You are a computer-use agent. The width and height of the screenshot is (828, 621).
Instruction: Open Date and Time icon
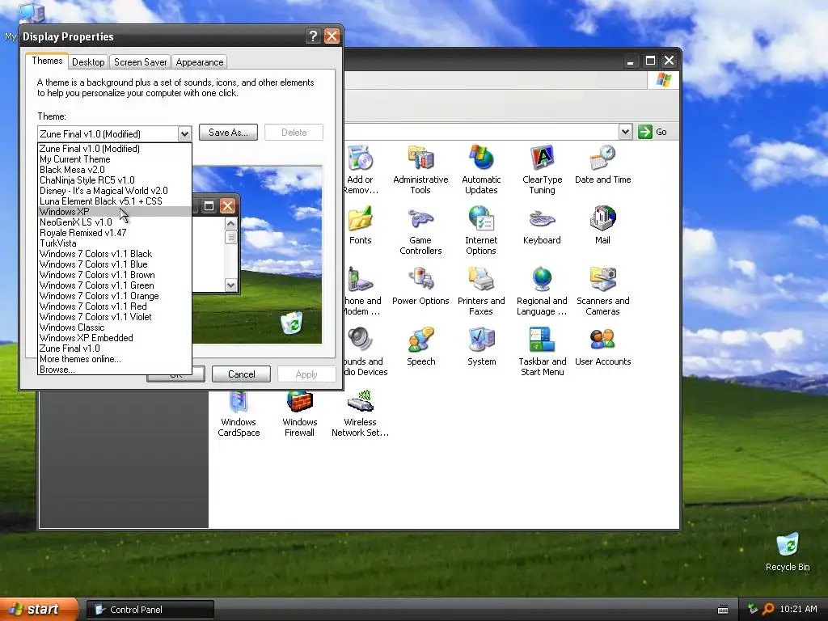click(x=602, y=158)
